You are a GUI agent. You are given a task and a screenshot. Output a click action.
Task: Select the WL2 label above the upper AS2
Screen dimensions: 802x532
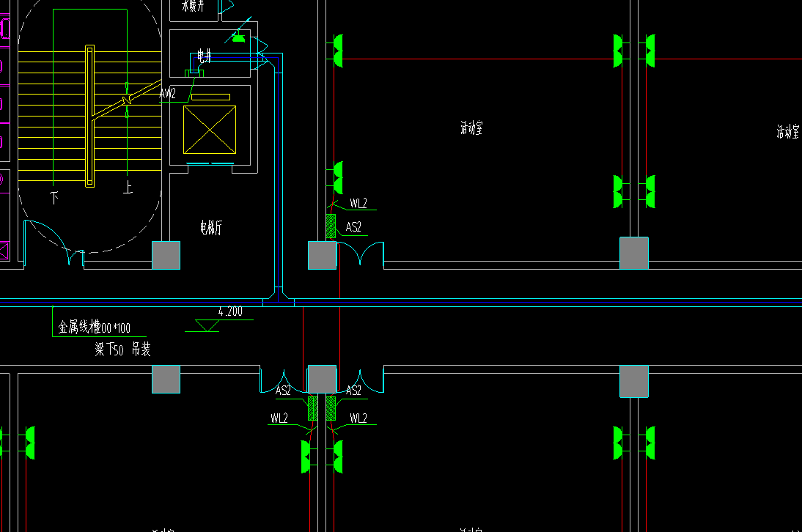pyautogui.click(x=358, y=204)
